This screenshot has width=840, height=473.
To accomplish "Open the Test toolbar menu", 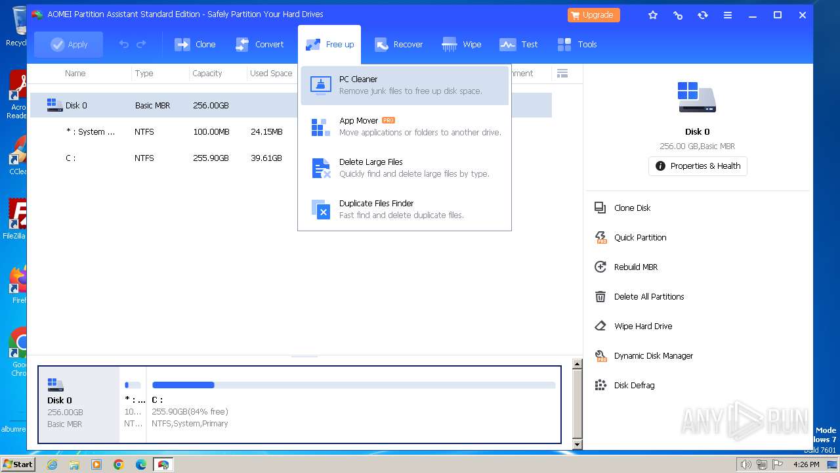I will tap(518, 44).
